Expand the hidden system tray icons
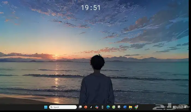 pos(158,107)
